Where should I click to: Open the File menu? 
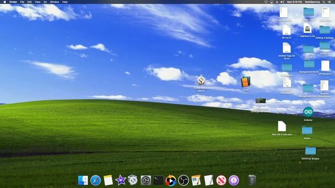point(22,2)
